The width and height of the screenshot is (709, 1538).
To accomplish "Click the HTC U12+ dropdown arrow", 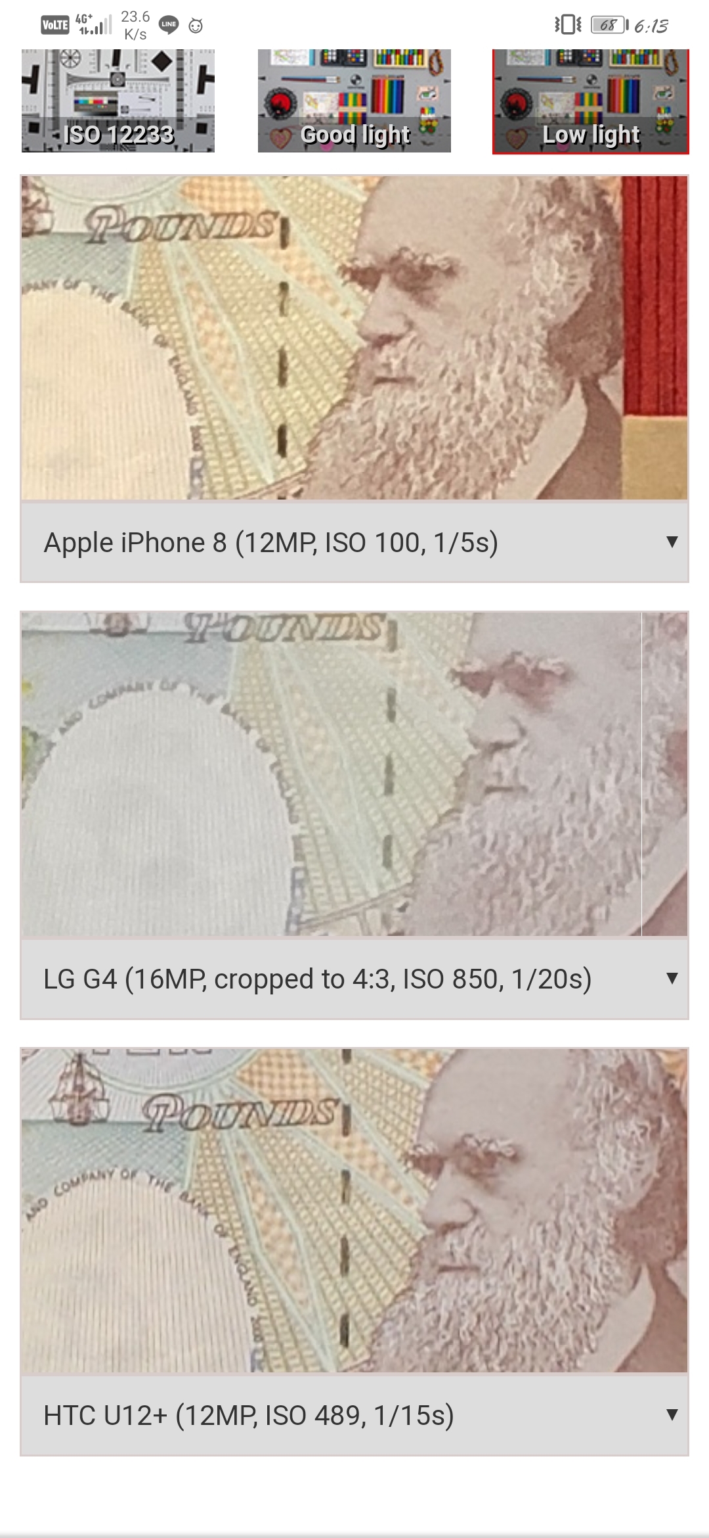I will (x=672, y=1414).
